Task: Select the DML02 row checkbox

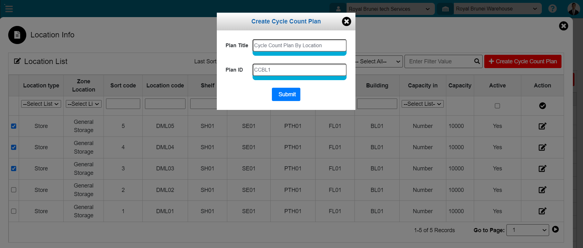Action: click(x=14, y=190)
